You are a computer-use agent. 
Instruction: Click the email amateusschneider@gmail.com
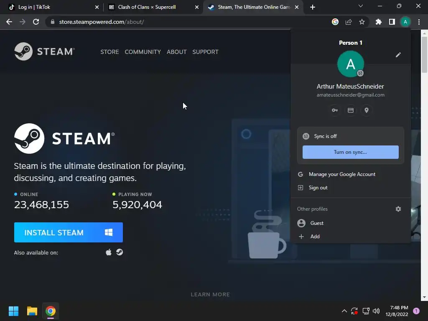tap(351, 95)
